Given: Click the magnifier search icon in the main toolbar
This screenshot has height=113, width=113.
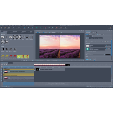Looking at the screenshot, I should pyautogui.click(x=49, y=28).
